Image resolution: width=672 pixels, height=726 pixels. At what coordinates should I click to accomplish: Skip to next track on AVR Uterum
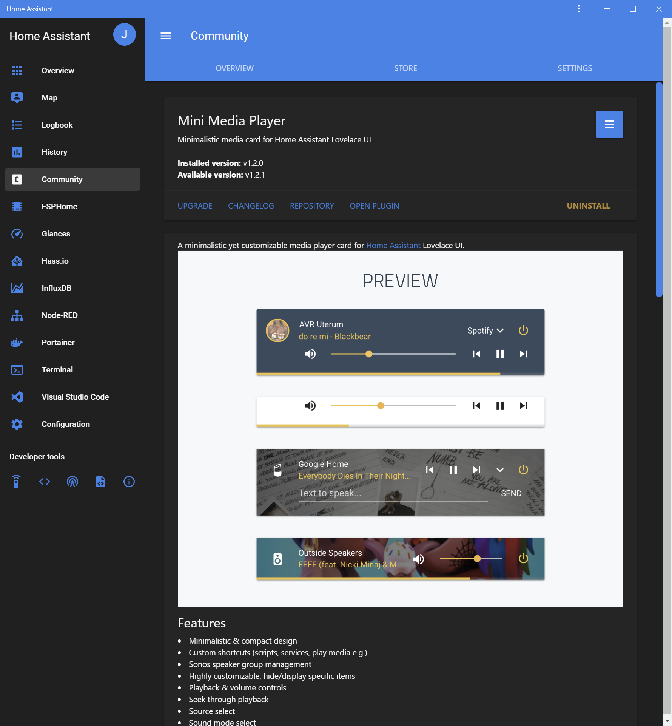click(523, 354)
